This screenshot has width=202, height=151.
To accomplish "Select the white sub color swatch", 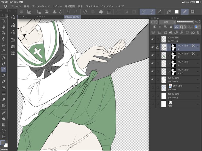I will (x=6, y=145).
